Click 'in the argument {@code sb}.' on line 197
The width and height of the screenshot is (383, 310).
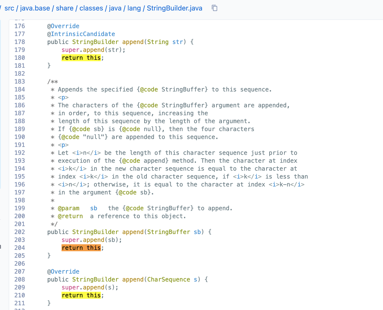(106, 193)
